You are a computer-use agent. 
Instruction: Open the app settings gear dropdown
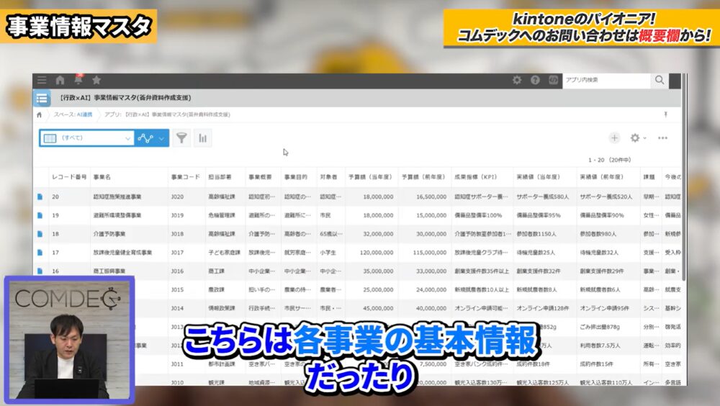point(638,137)
